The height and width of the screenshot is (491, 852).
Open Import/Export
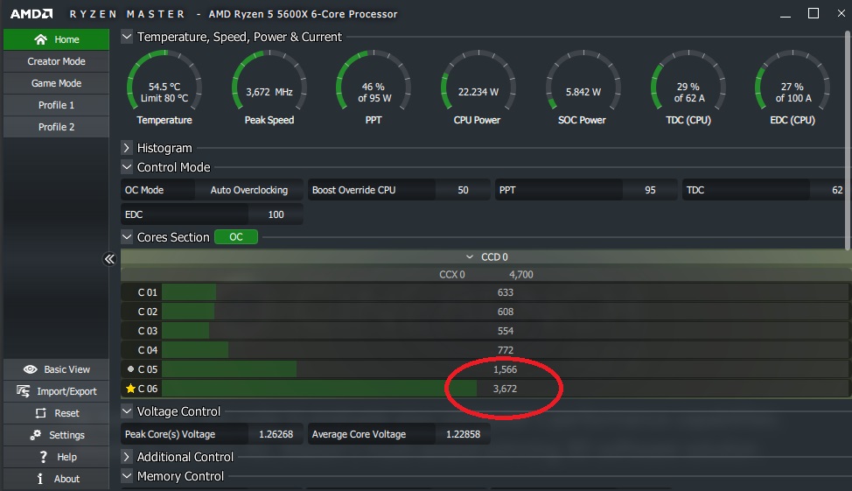click(x=57, y=391)
